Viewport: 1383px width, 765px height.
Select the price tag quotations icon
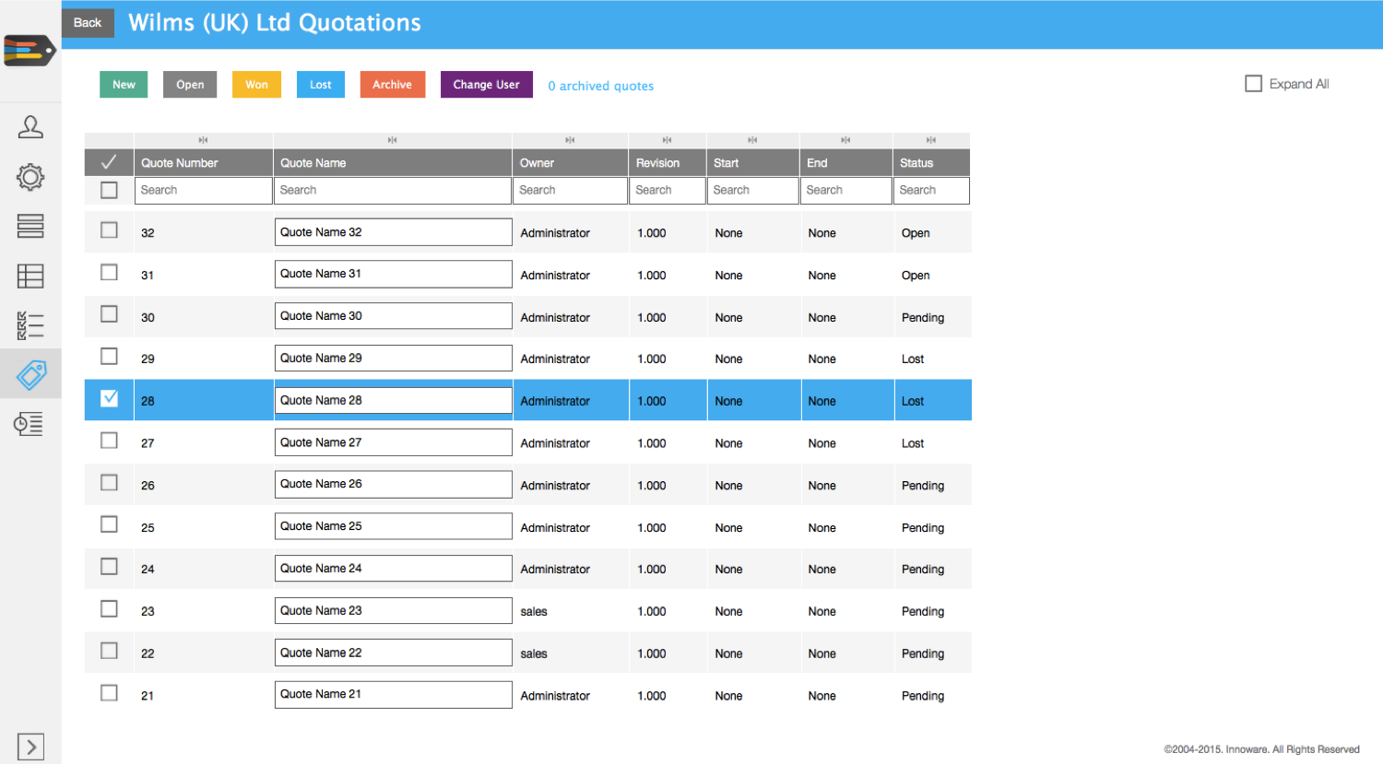coord(30,374)
